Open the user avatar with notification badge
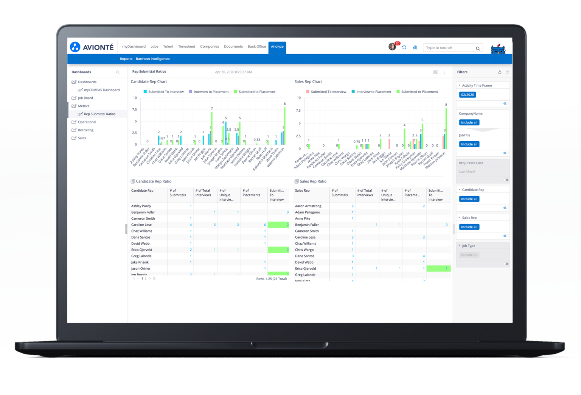This screenshot has width=581, height=395. [x=393, y=46]
